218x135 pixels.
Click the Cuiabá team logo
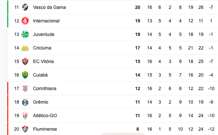[x=25, y=75]
